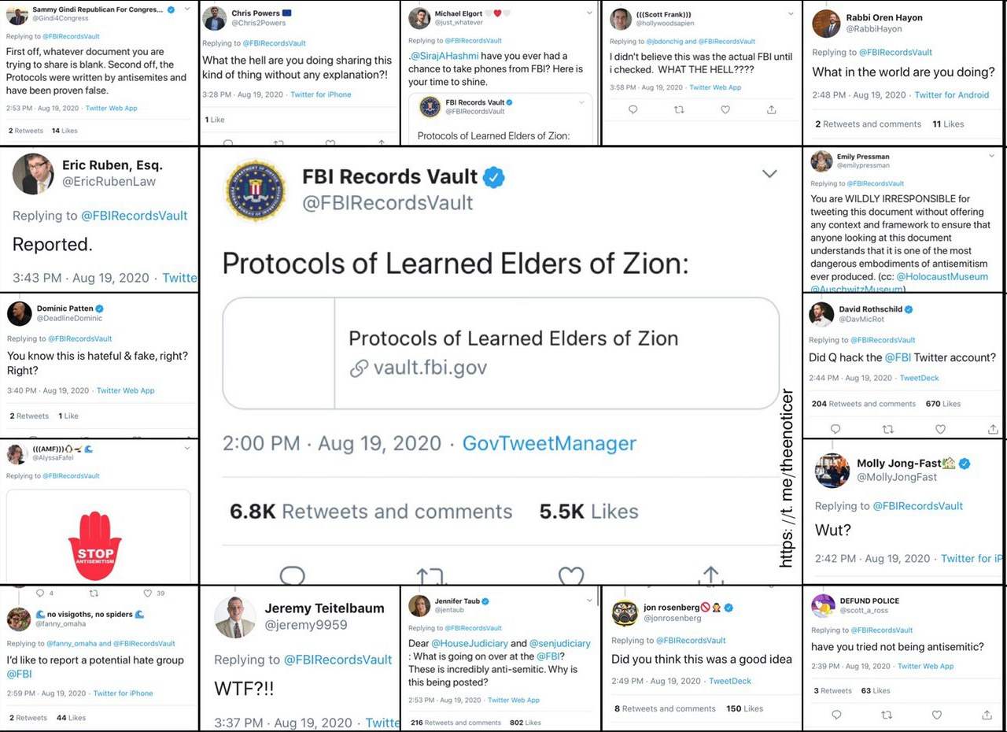Like David Rothschild's reply tweet
This screenshot has width=1007, height=732.
(x=940, y=429)
